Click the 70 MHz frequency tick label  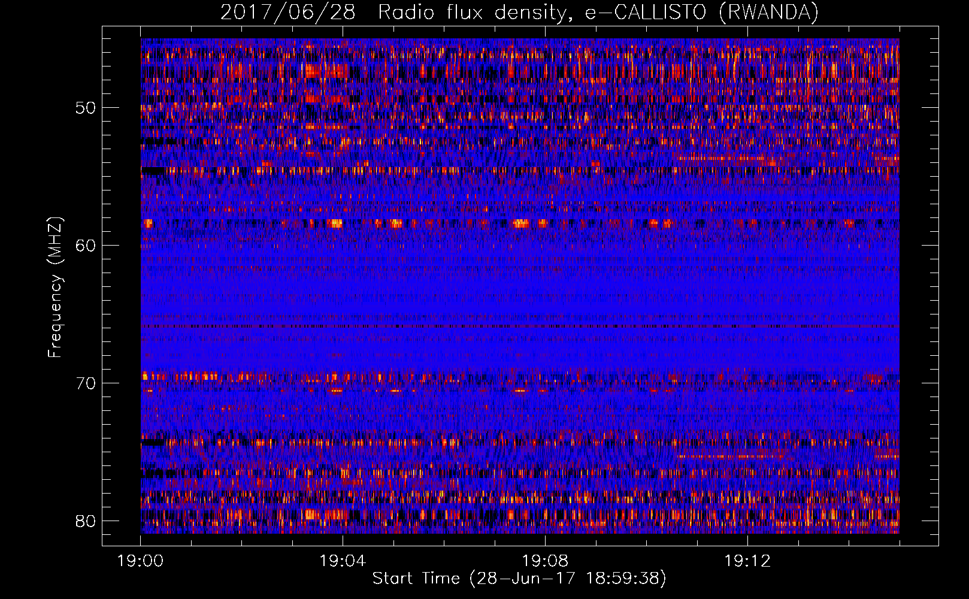click(86, 383)
